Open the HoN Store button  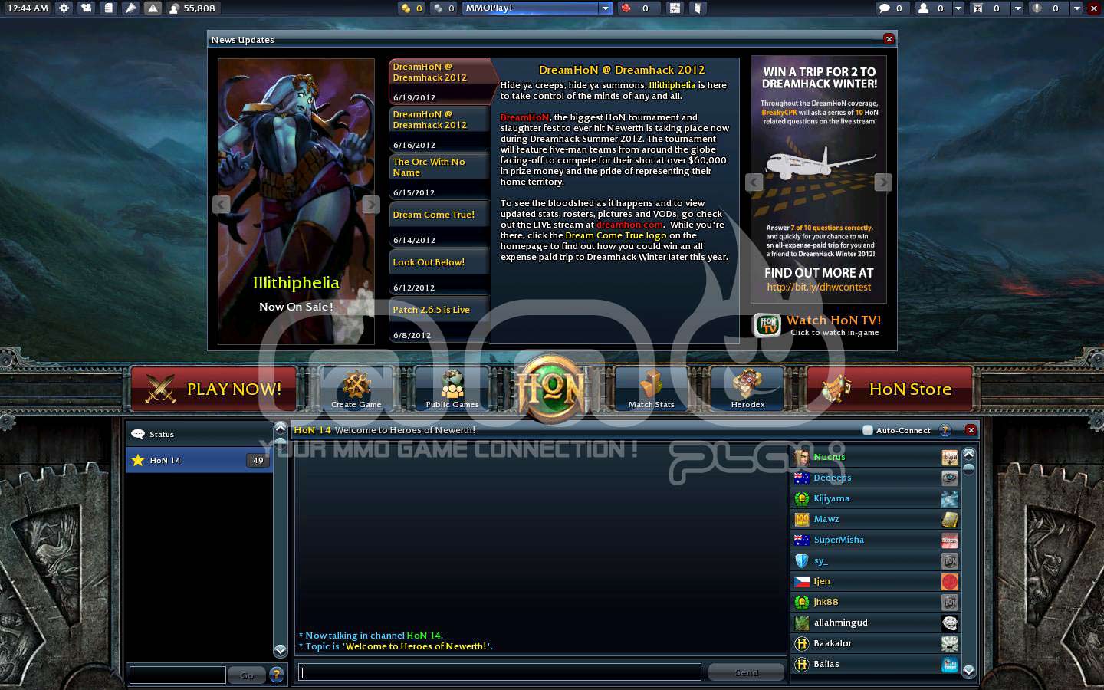click(x=889, y=389)
